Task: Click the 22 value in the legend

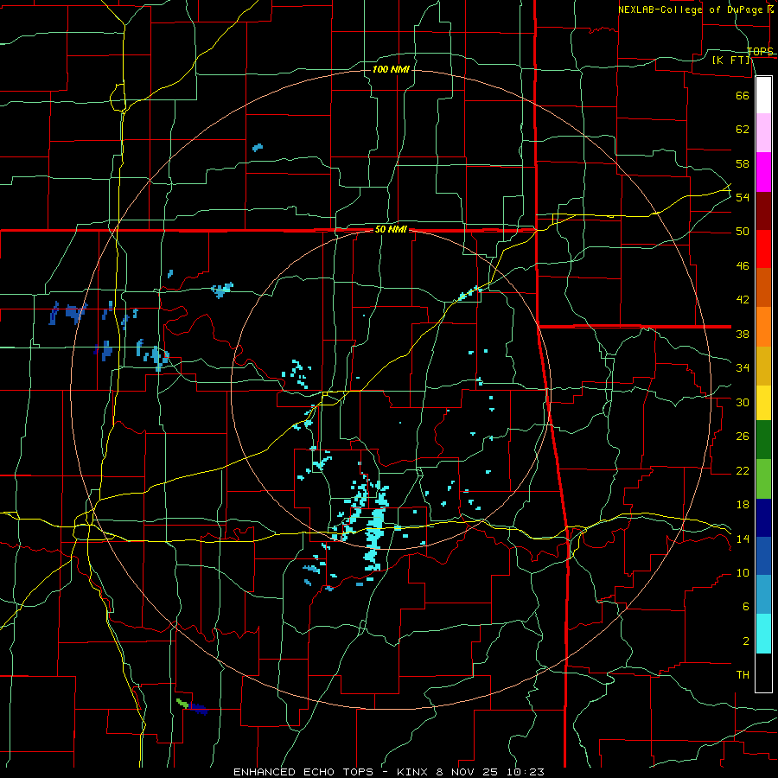Action: 743,470
